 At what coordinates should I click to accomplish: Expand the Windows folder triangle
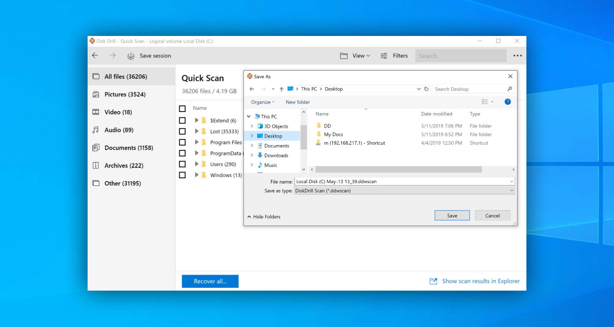tap(196, 175)
